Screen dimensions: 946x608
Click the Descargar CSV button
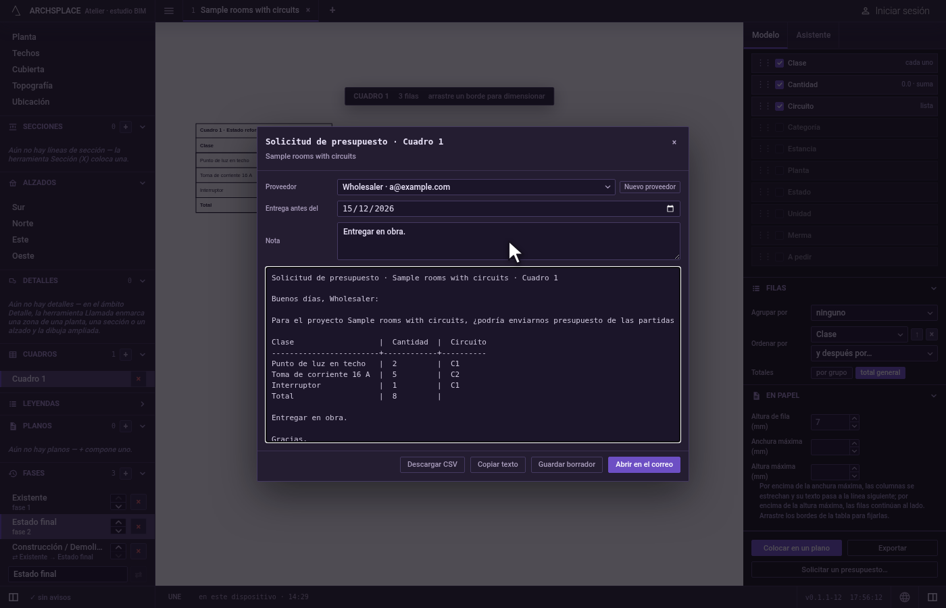(x=432, y=465)
